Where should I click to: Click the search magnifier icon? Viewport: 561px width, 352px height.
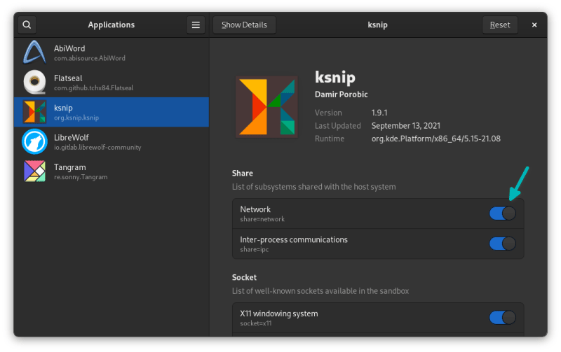tap(27, 24)
